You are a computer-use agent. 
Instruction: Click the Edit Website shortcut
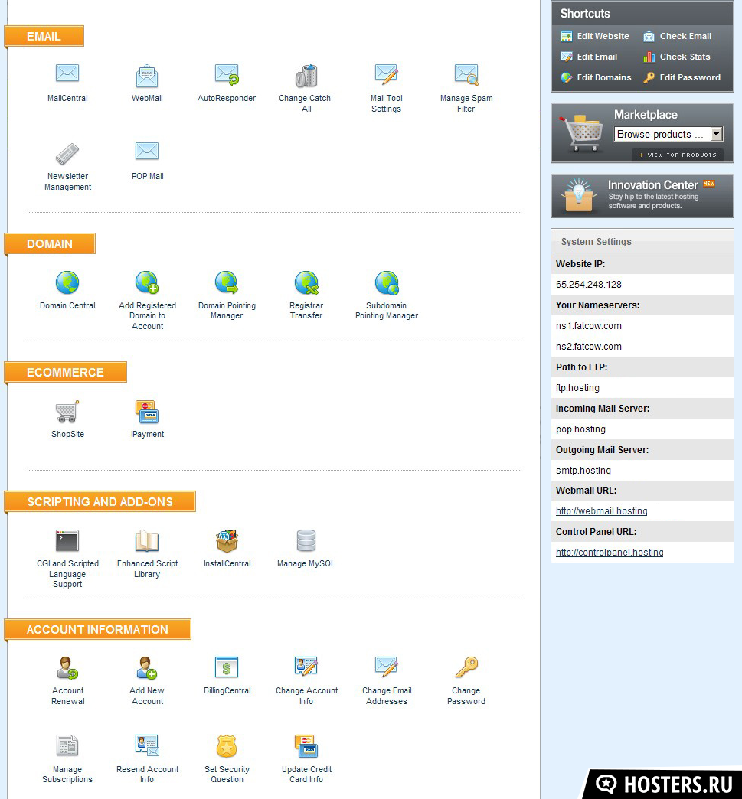pyautogui.click(x=595, y=36)
